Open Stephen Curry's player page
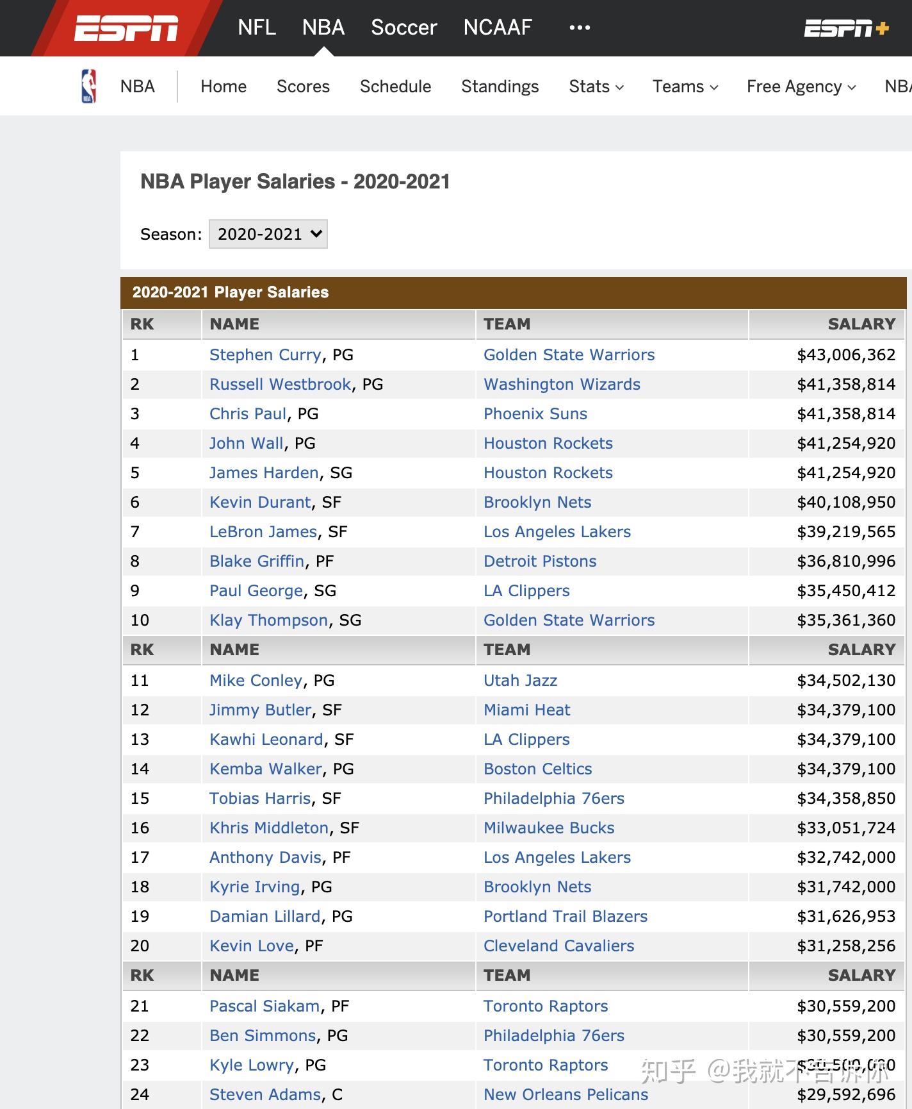Screen dimensions: 912x1109 coord(265,354)
